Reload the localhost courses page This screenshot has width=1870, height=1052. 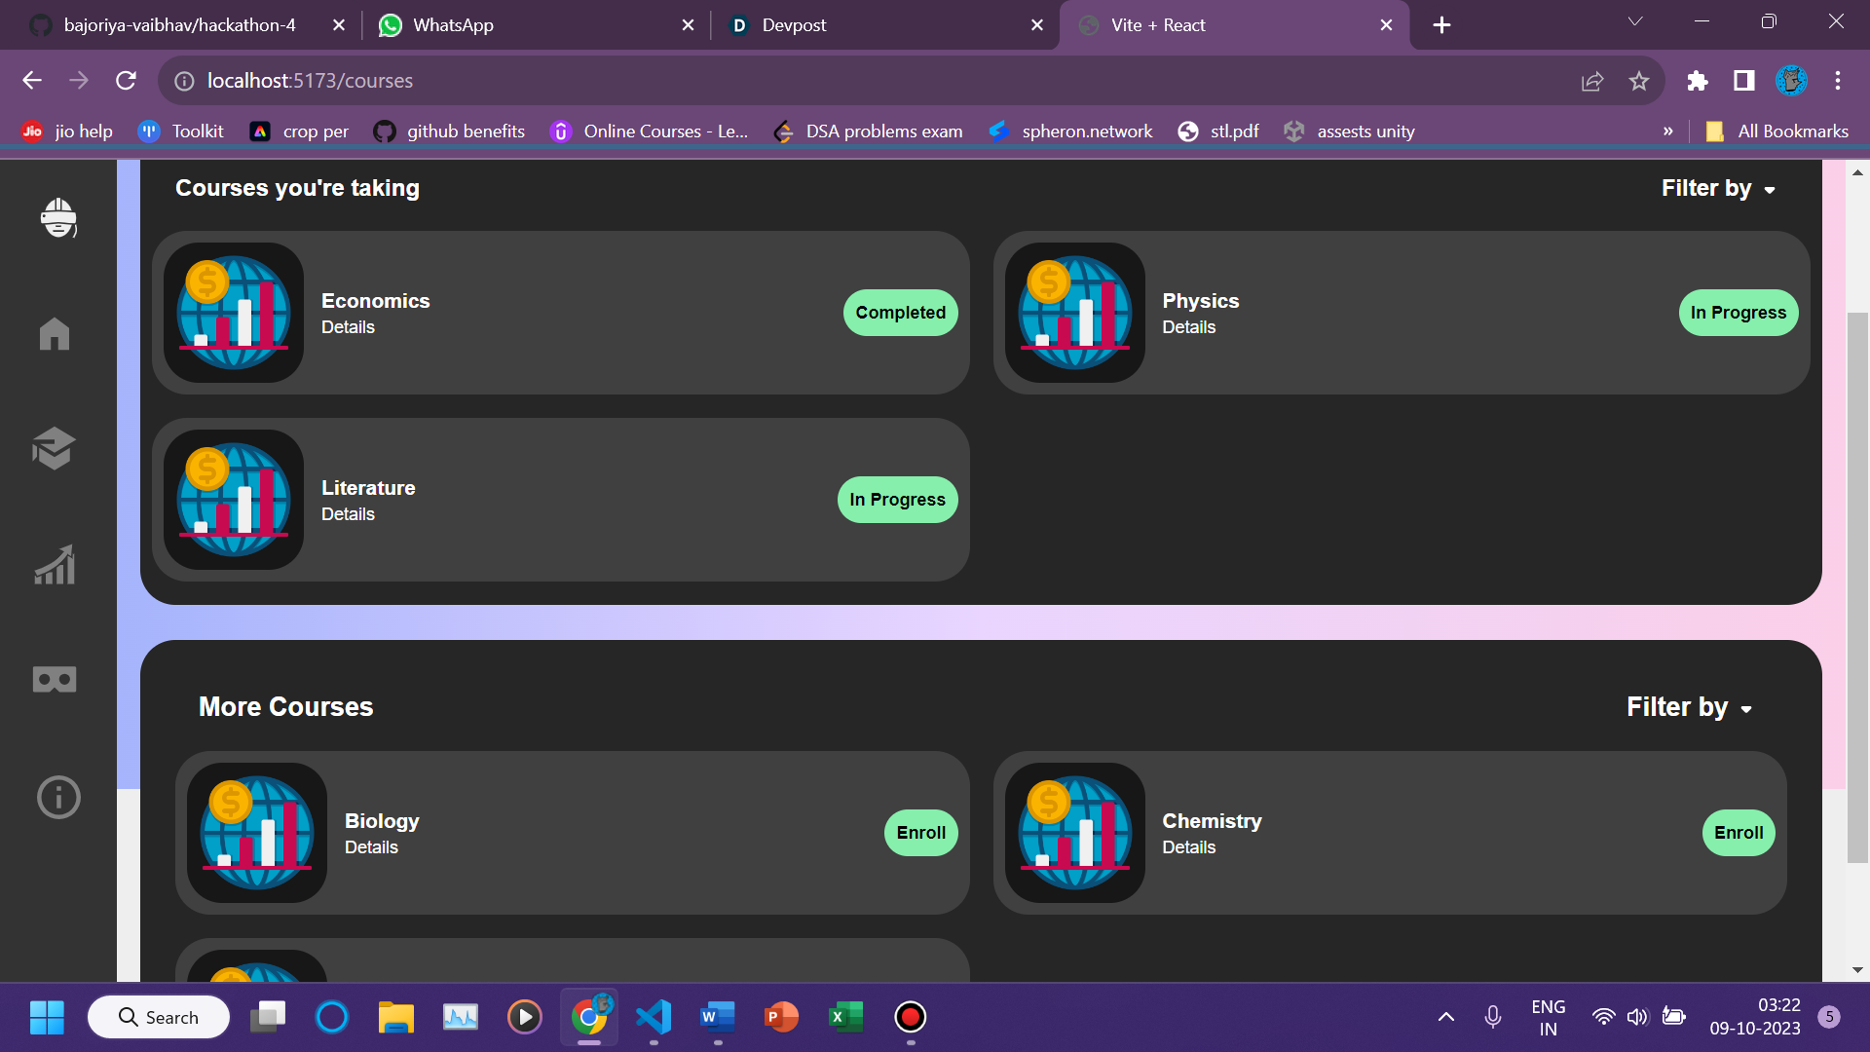[x=126, y=81]
